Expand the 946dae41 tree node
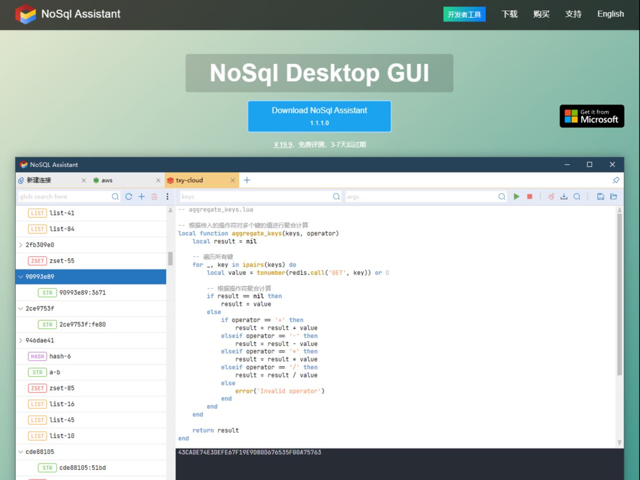Viewport: 640px width, 480px height. (x=20, y=340)
